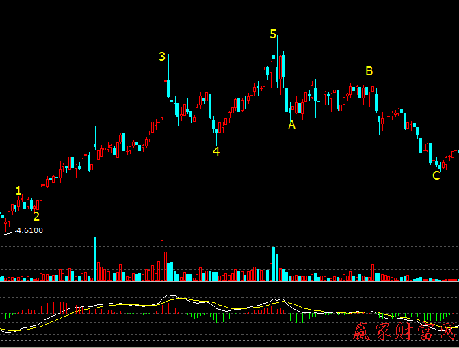Select corrective wave A label

(x=292, y=125)
